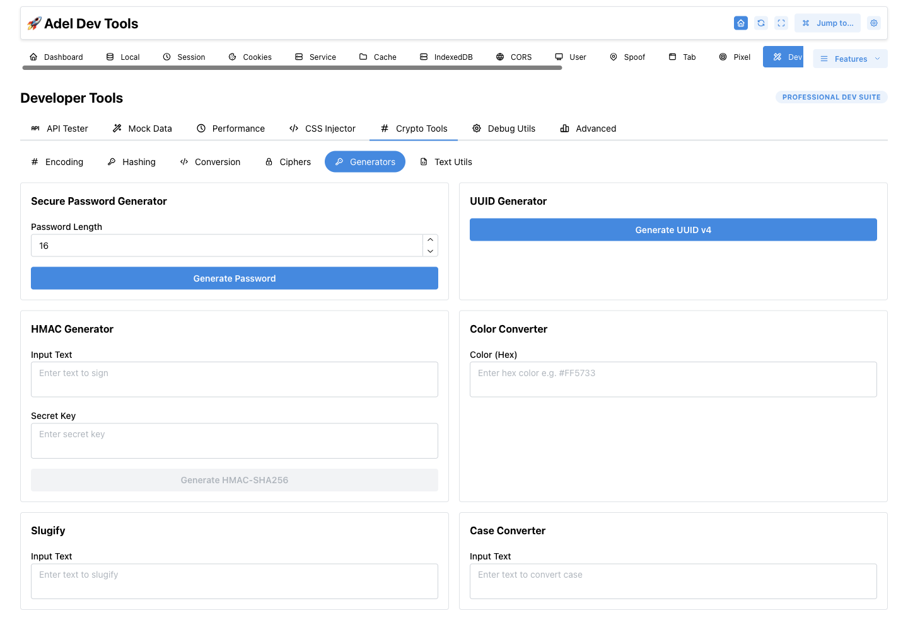Focus the Color (Hex) input field
Viewport: 908px width, 630px height.
point(673,379)
